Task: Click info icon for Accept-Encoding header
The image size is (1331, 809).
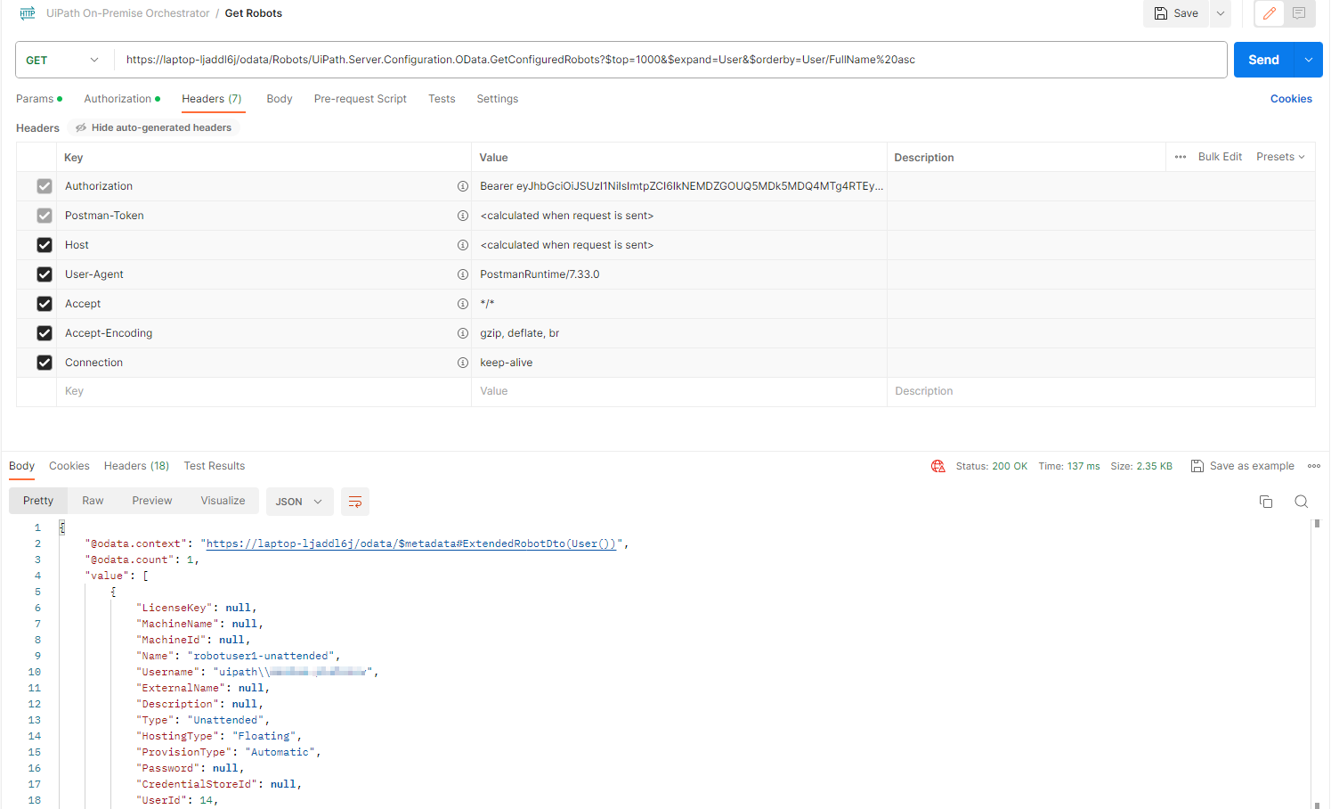Action: tap(463, 333)
